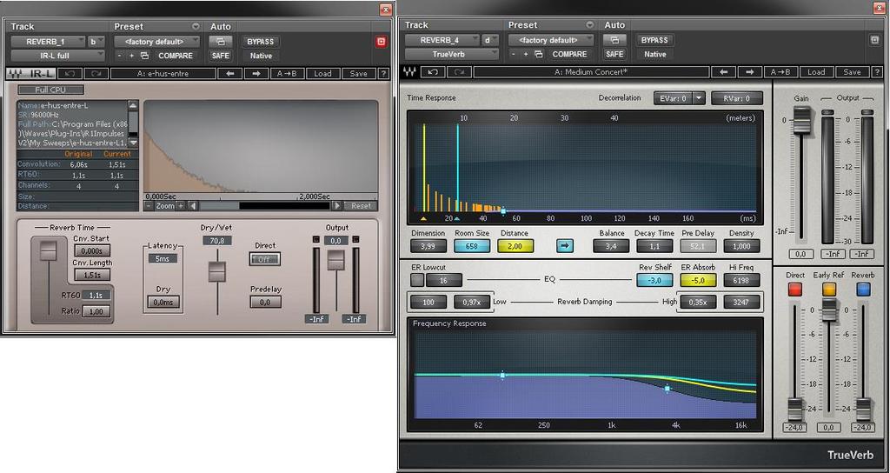The width and height of the screenshot is (890, 473).
Task: Open REVERB_1 track selector dropdown
Action: (48, 42)
